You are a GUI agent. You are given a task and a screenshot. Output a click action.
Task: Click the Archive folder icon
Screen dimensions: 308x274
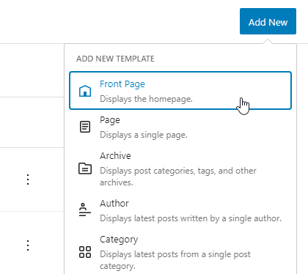[x=85, y=169]
